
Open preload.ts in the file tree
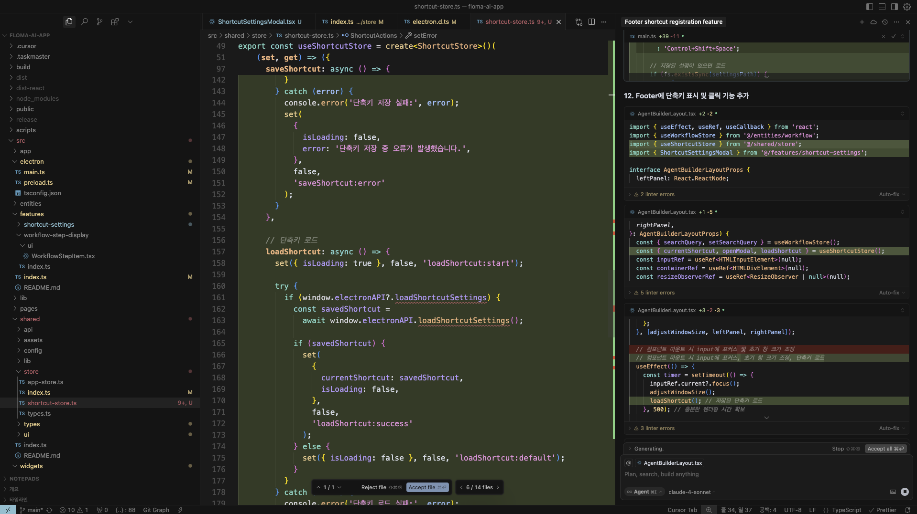[x=38, y=183]
